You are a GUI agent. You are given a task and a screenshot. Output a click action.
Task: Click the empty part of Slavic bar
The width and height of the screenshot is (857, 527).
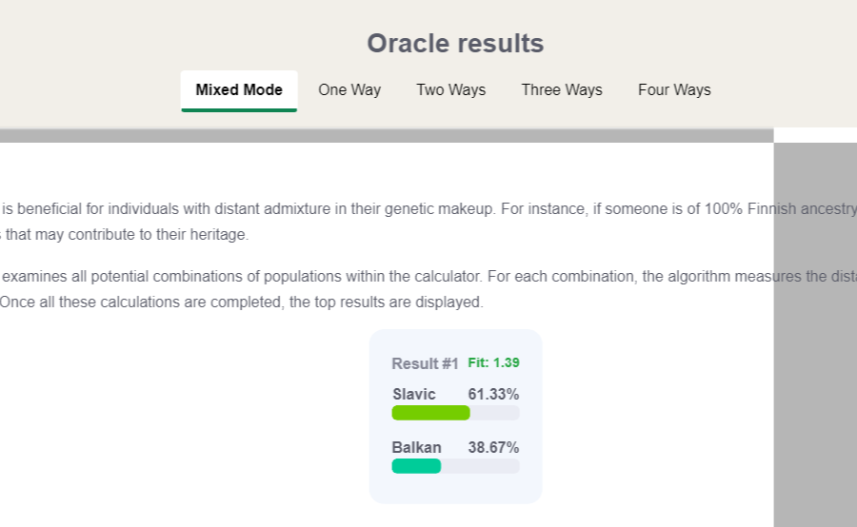pos(494,413)
